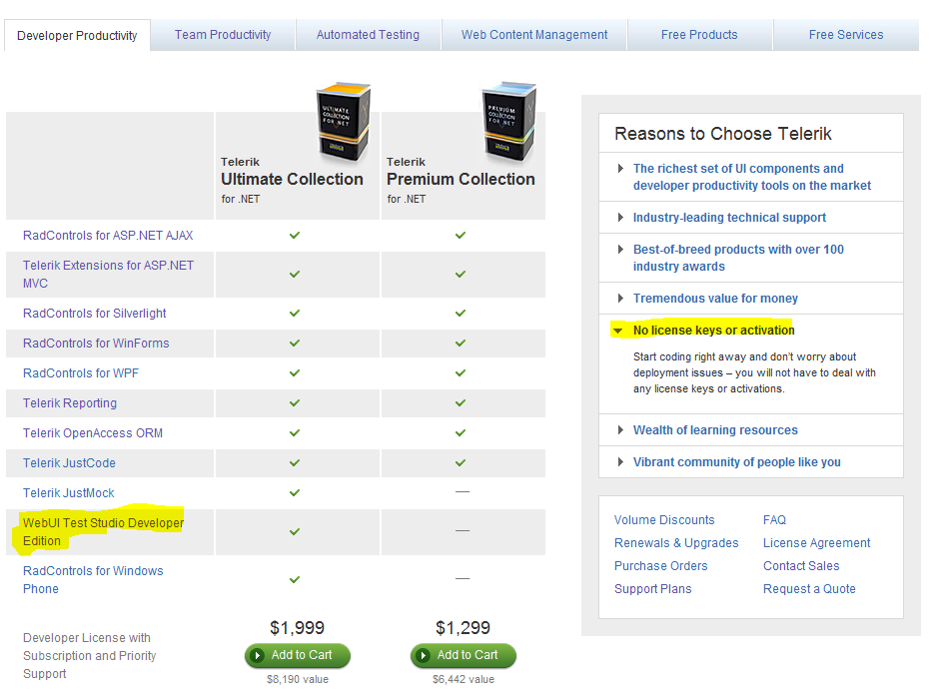
Task: Open WebUI Test Studio Developer Edition link
Action: [x=103, y=531]
